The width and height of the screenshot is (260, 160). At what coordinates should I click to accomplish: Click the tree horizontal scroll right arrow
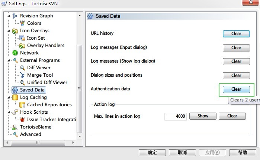pyautogui.click(x=73, y=143)
